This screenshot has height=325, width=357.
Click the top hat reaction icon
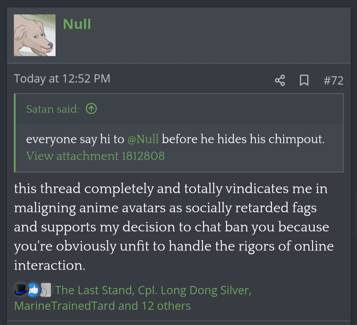coord(20,290)
